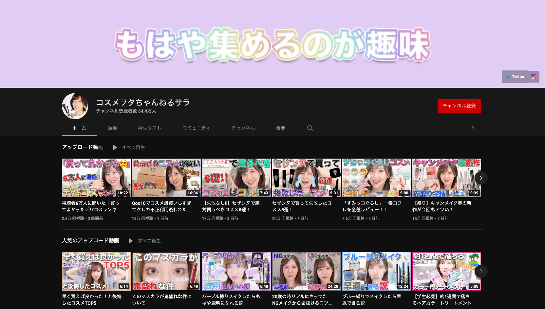Click title 【祭り】キャンメイク春の新作
Viewport: 545px width, 309px height.
[442, 206]
